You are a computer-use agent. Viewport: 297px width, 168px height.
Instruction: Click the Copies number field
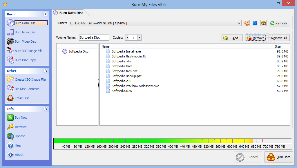click(133, 38)
